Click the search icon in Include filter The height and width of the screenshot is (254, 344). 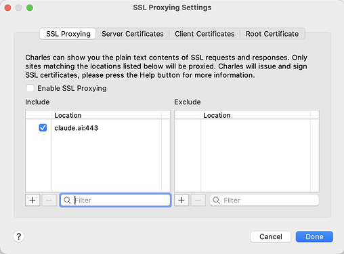click(67, 200)
